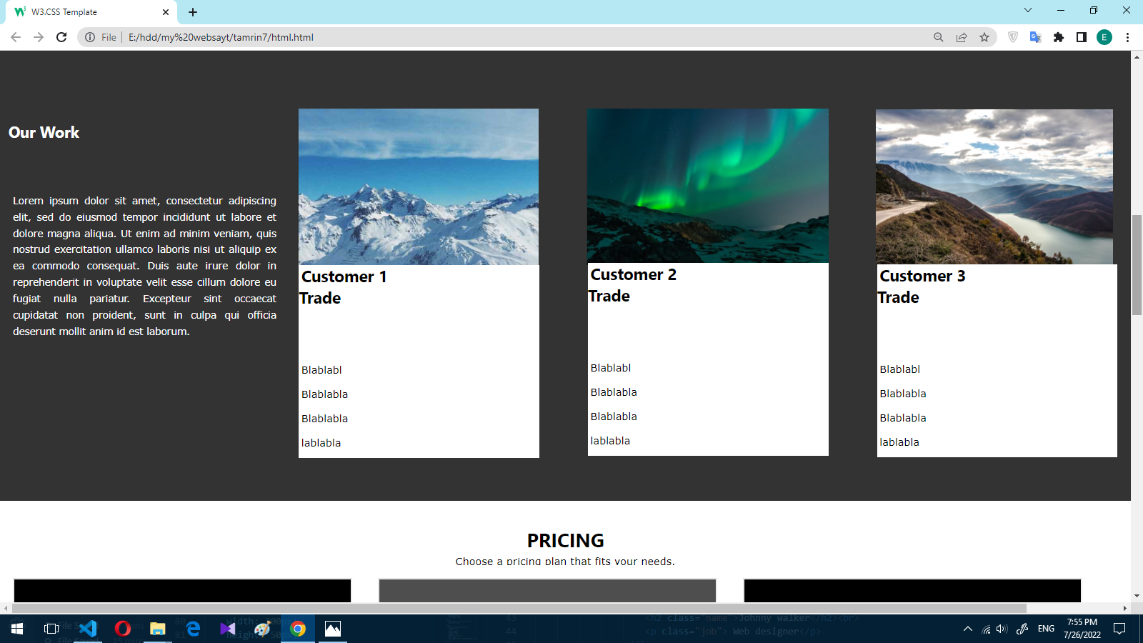1143x643 pixels.
Task: Click the Our Work heading
Action: 44,132
